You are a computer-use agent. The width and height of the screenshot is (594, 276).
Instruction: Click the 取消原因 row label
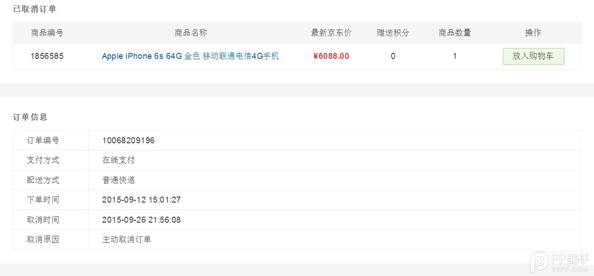point(43,240)
